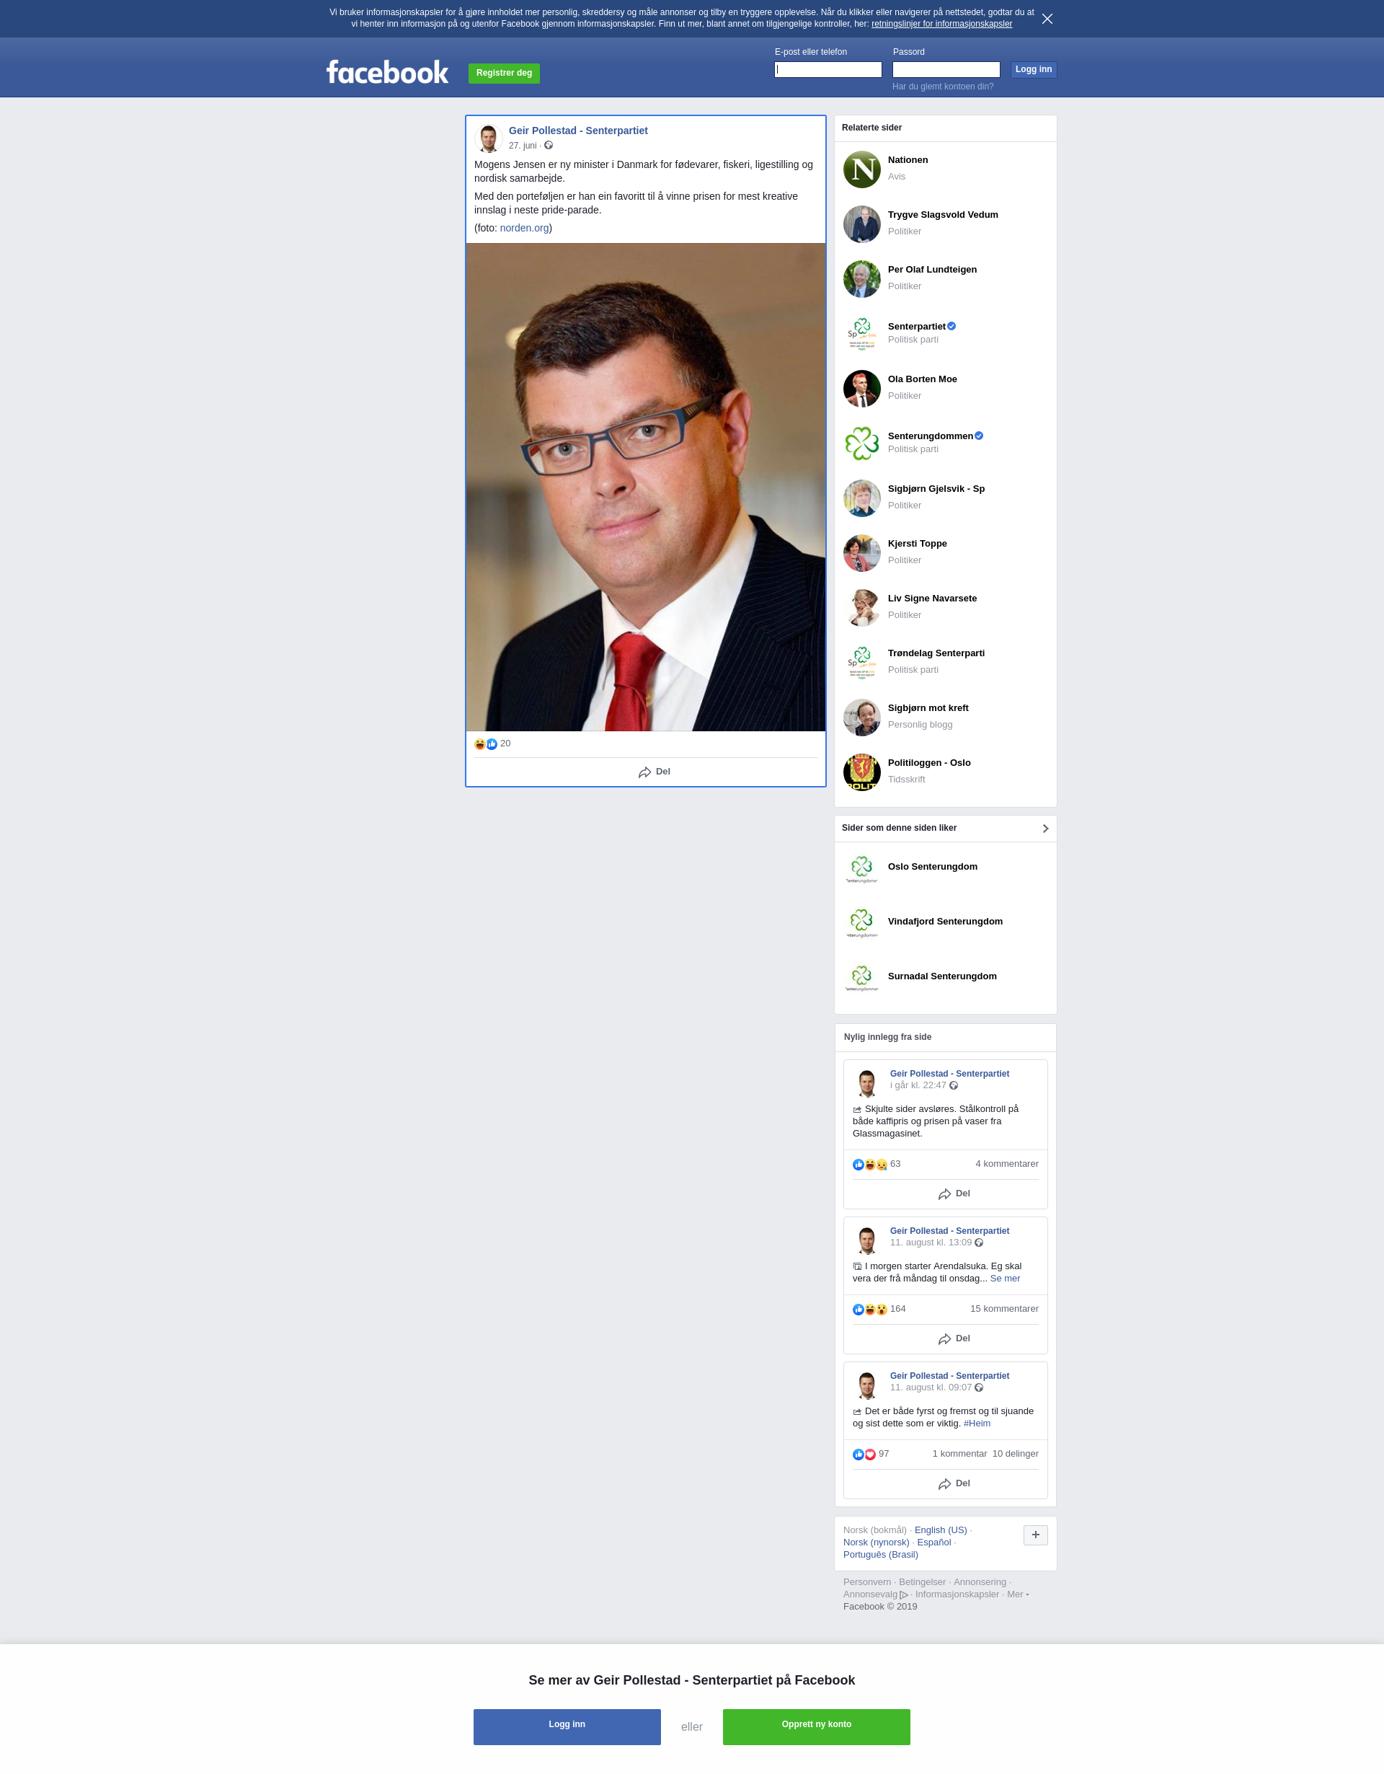
Task: Focus the Passord field
Action: click(946, 70)
